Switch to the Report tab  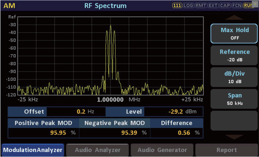[227, 150]
